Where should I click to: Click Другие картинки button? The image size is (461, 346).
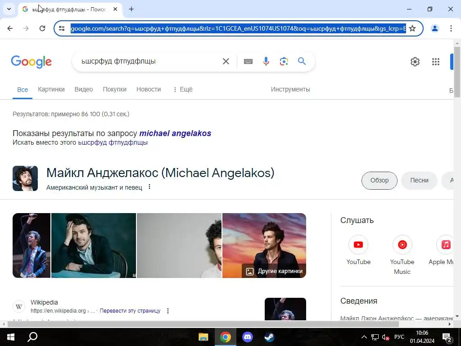274,271
